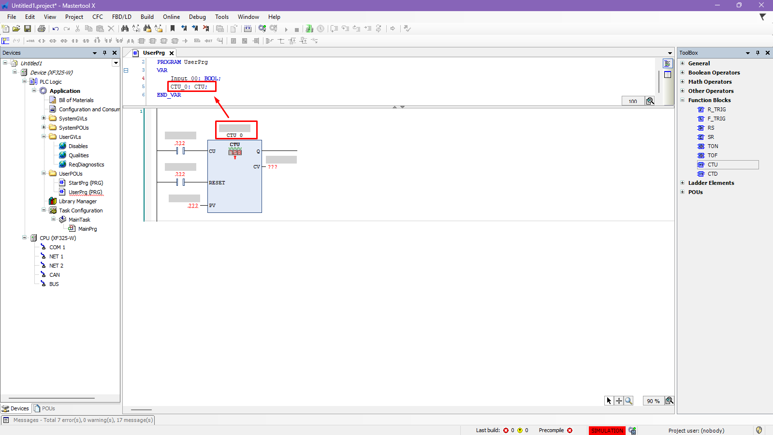Click the declaration editor vertical scrollbar
The width and height of the screenshot is (773, 435).
(x=658, y=81)
